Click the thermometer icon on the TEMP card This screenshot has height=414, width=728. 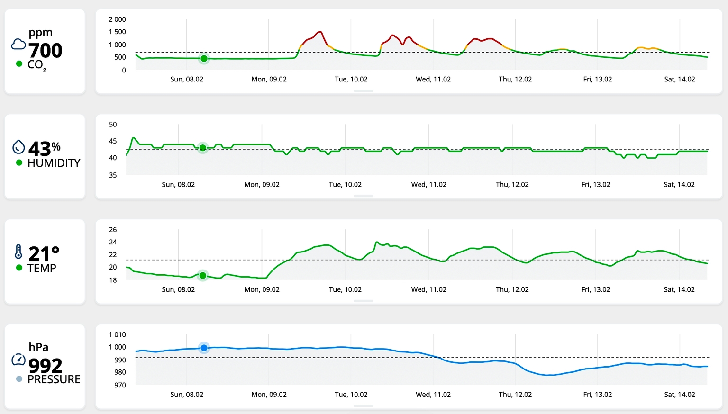click(x=18, y=252)
